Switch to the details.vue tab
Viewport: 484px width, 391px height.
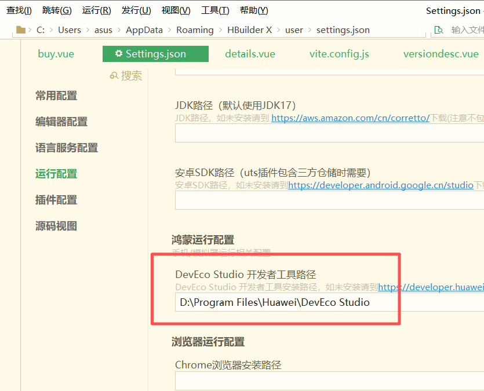pyautogui.click(x=250, y=54)
